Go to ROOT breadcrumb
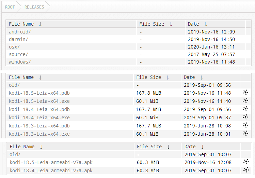This screenshot has height=178, width=255. 10,7
